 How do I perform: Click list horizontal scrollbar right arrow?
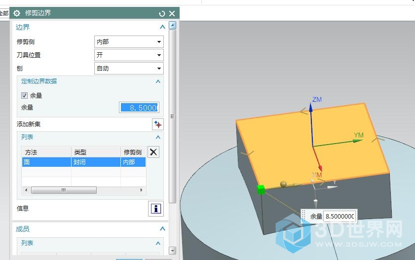[x=141, y=190]
